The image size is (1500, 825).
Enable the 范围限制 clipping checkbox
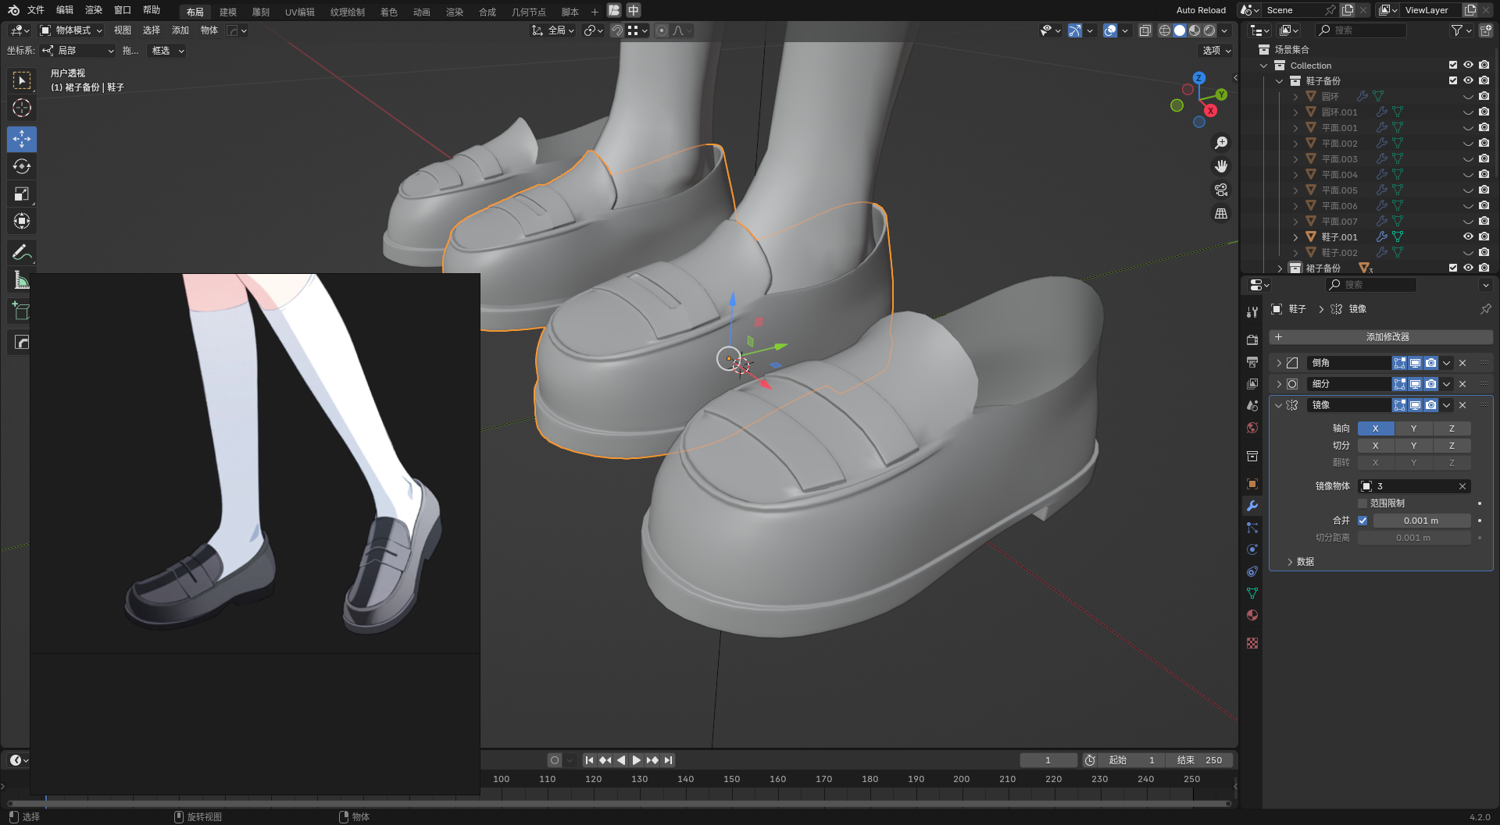click(1362, 503)
